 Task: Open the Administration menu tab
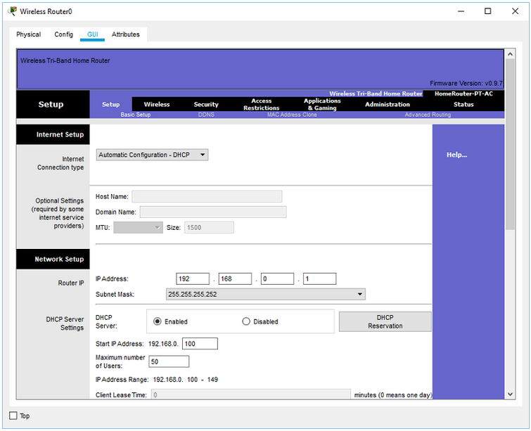pos(388,104)
